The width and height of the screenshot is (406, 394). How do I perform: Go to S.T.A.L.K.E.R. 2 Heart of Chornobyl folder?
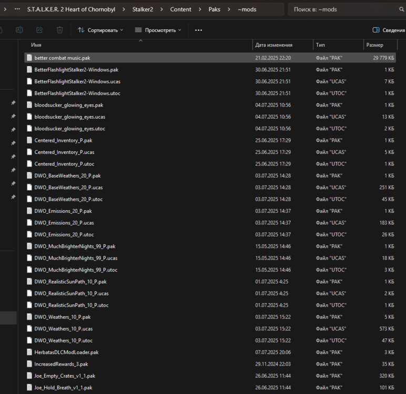point(72,9)
